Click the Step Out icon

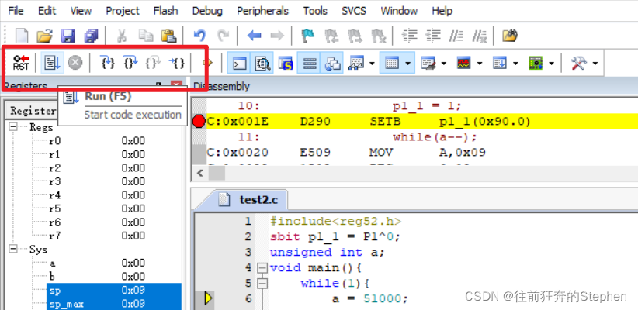pyautogui.click(x=154, y=63)
